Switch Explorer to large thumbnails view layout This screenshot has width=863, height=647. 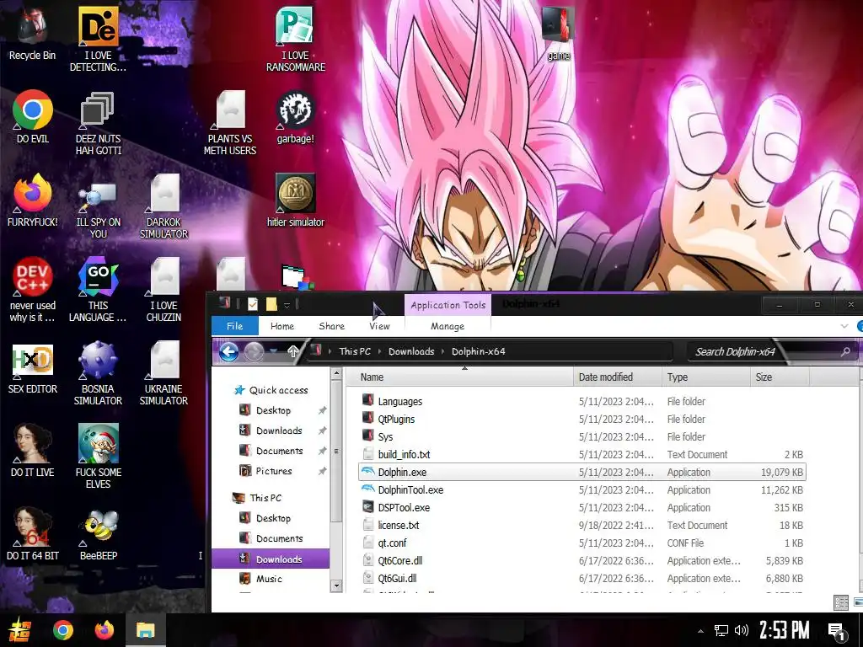tap(858, 602)
